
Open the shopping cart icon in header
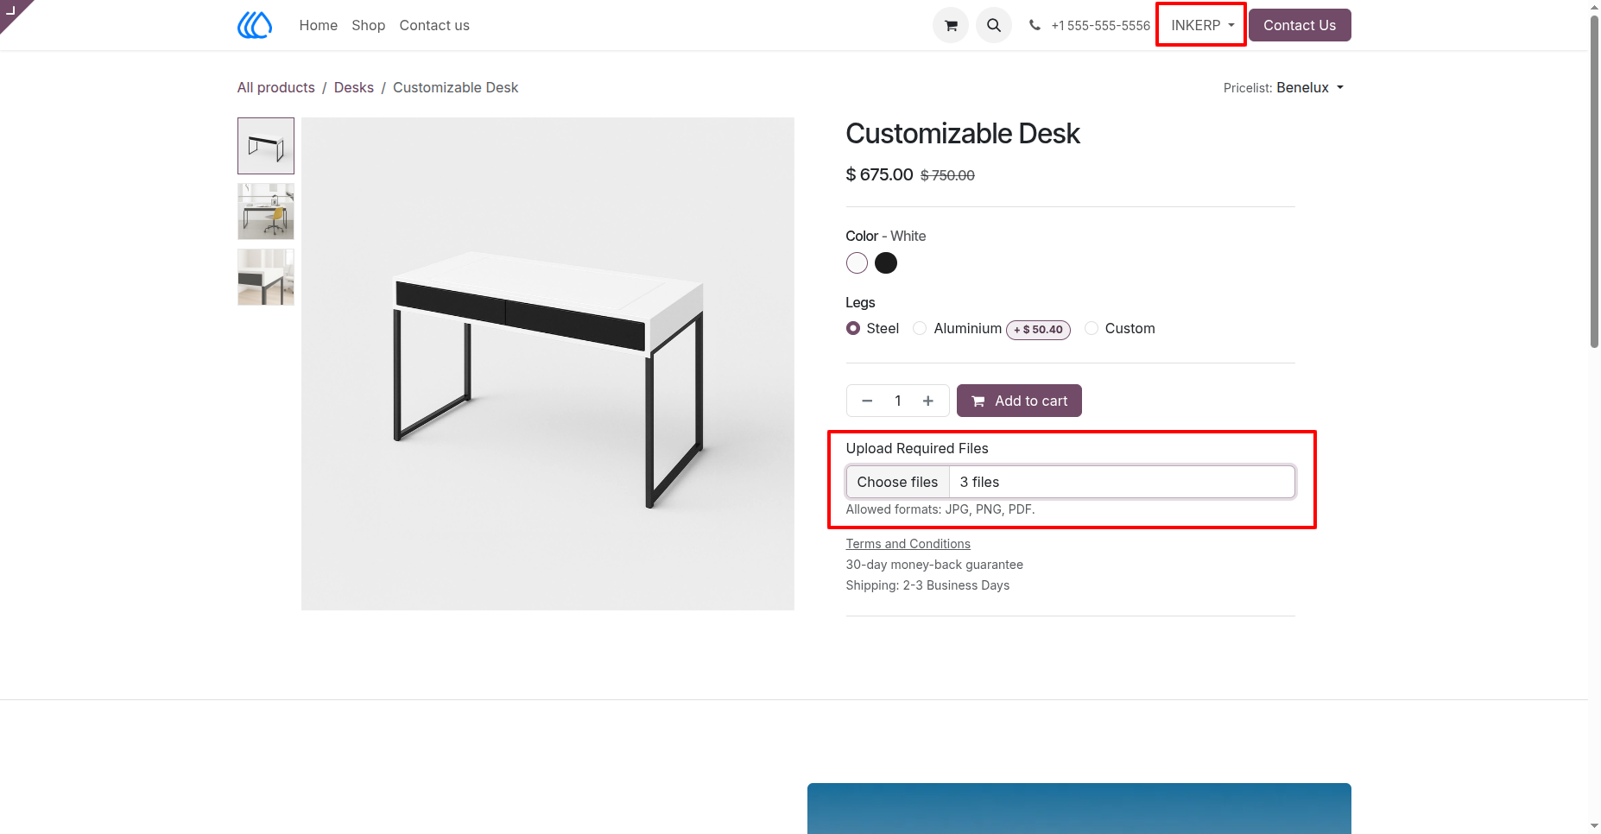pyautogui.click(x=951, y=25)
